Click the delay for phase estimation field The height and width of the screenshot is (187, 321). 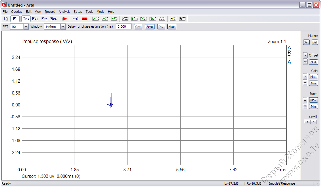[x=124, y=27]
